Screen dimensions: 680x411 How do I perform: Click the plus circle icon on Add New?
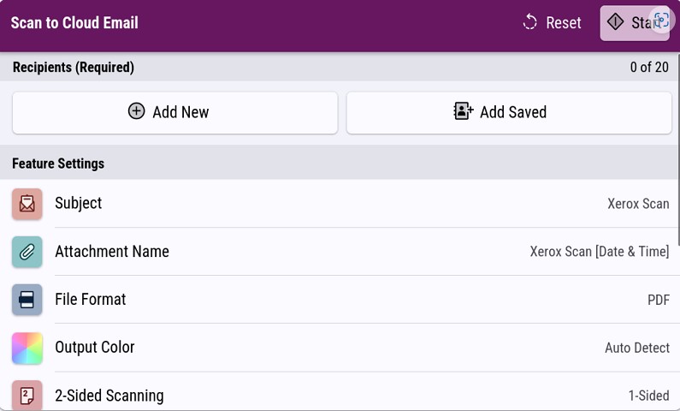[136, 111]
